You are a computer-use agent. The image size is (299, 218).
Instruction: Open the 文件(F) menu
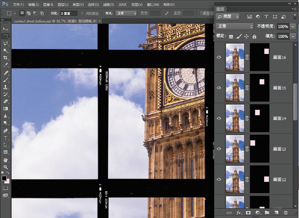tap(18, 4)
